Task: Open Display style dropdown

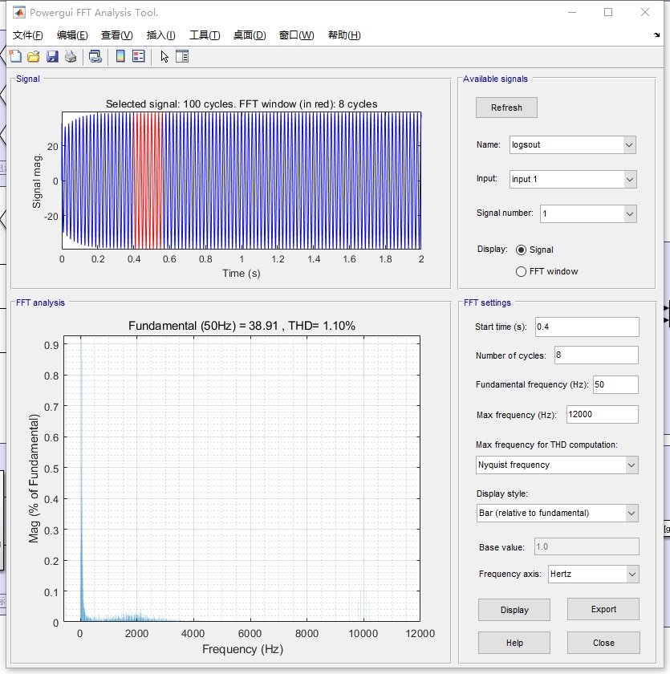Action: pos(558,514)
